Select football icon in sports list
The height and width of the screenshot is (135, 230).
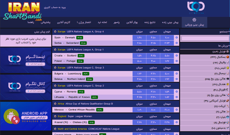tap(228, 52)
